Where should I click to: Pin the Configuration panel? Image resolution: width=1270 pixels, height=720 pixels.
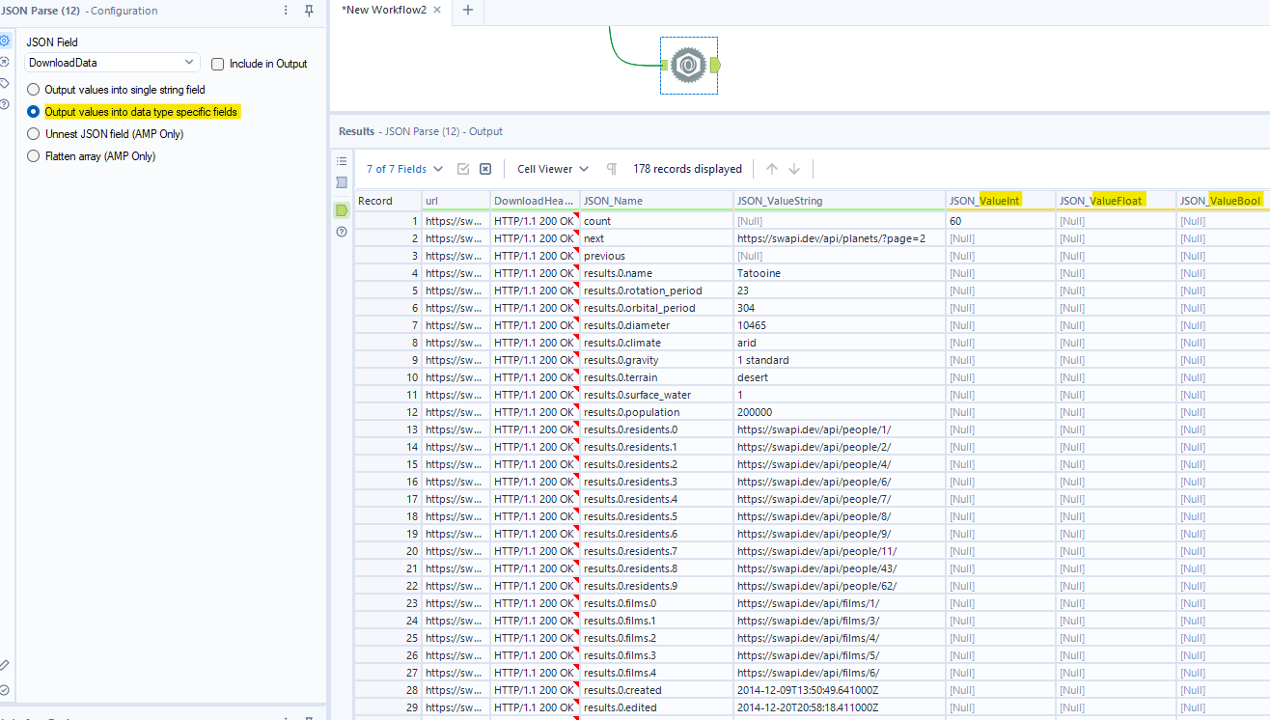pyautogui.click(x=309, y=11)
